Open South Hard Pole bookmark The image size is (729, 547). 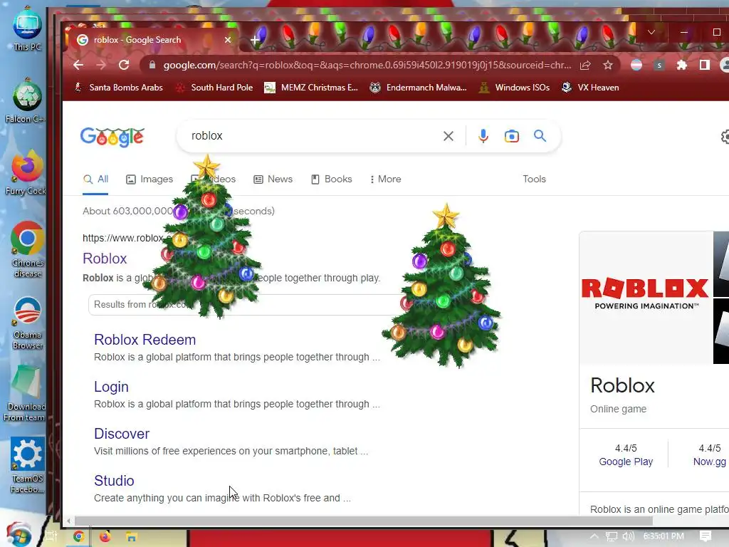tap(214, 88)
